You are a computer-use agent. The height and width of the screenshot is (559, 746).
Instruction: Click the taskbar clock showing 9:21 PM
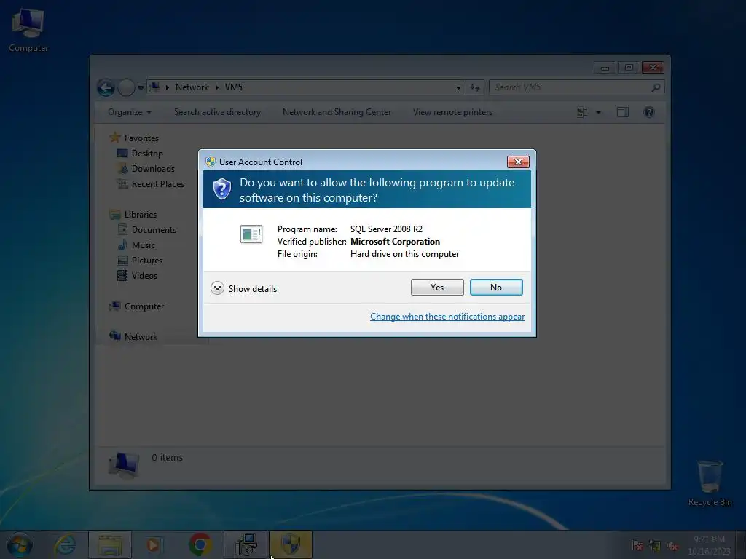click(x=709, y=545)
